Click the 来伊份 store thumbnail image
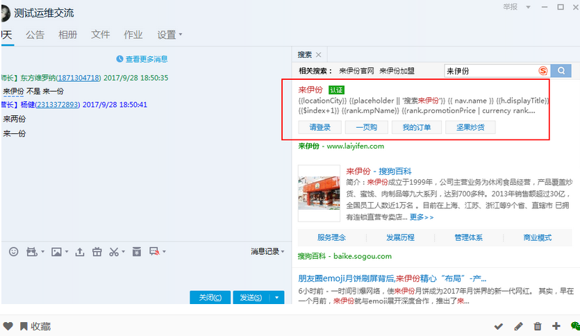The height and width of the screenshot is (336, 580). coord(319,193)
